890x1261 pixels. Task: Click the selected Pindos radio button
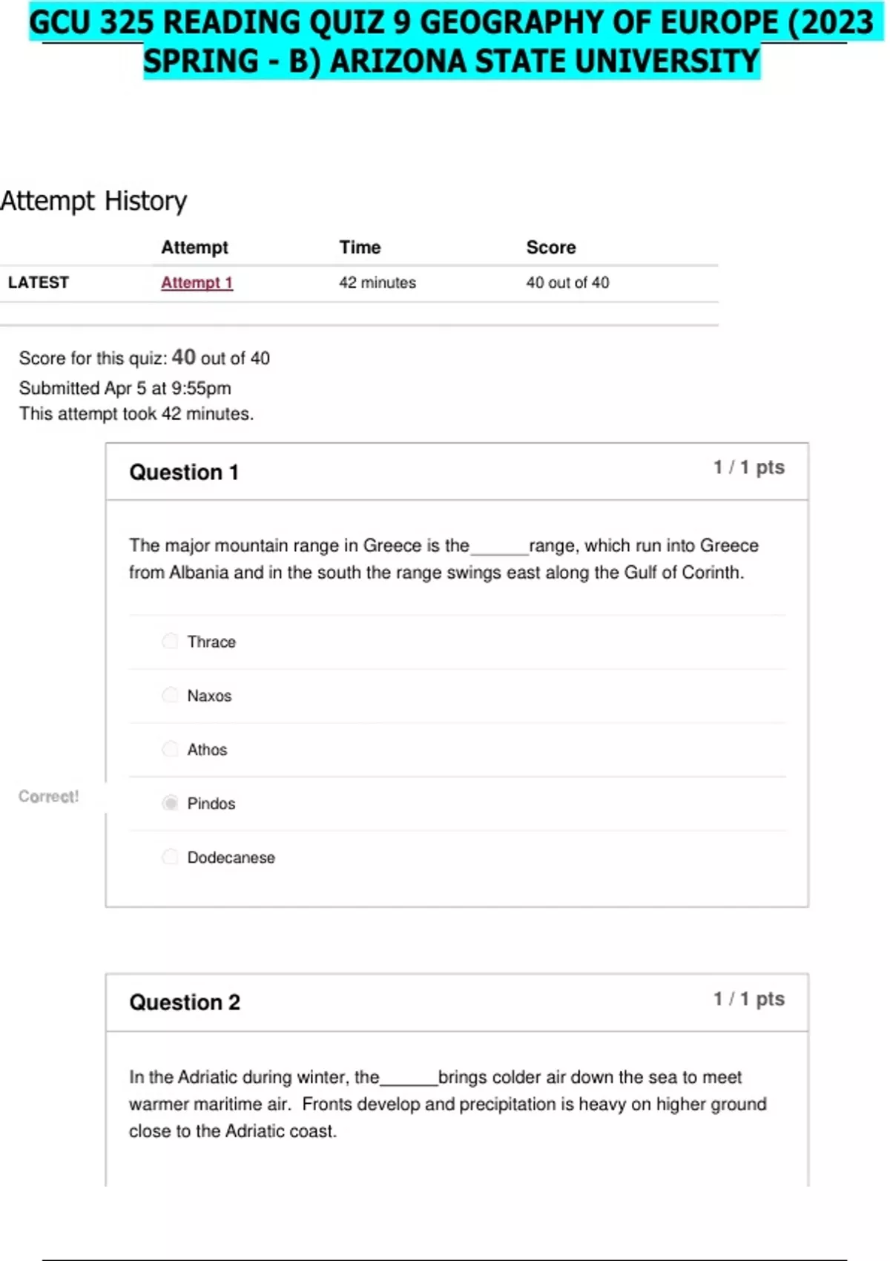pos(171,803)
